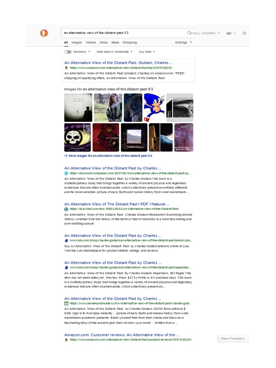Expand the Settings dropdown

[183, 42]
